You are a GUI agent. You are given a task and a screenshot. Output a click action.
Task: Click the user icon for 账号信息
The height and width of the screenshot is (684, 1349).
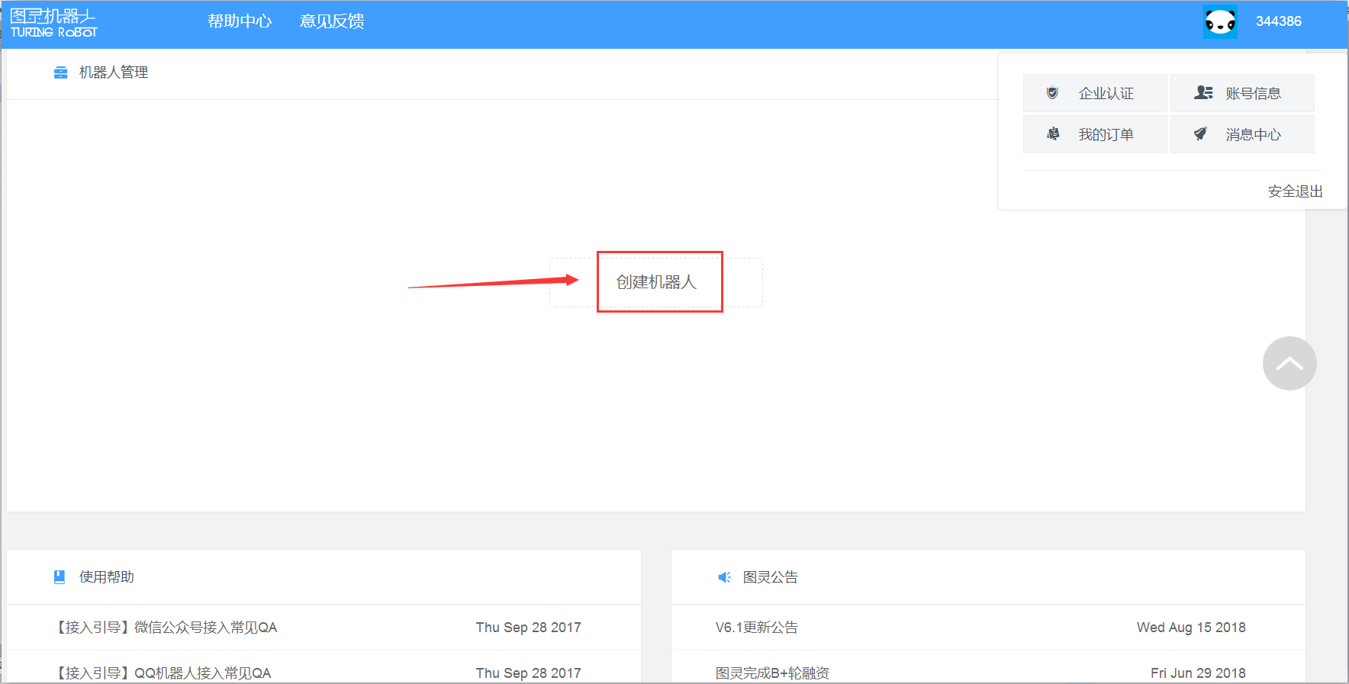point(1203,93)
